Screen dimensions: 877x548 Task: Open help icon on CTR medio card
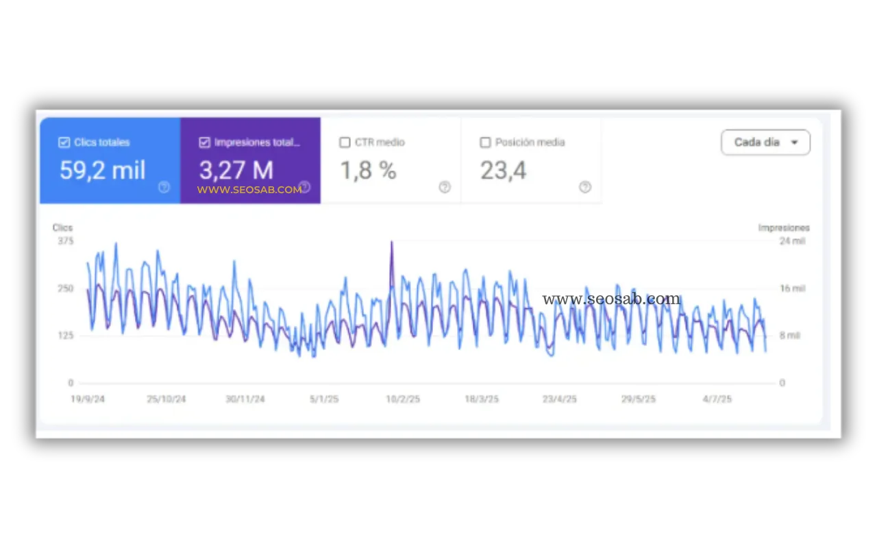pos(445,187)
